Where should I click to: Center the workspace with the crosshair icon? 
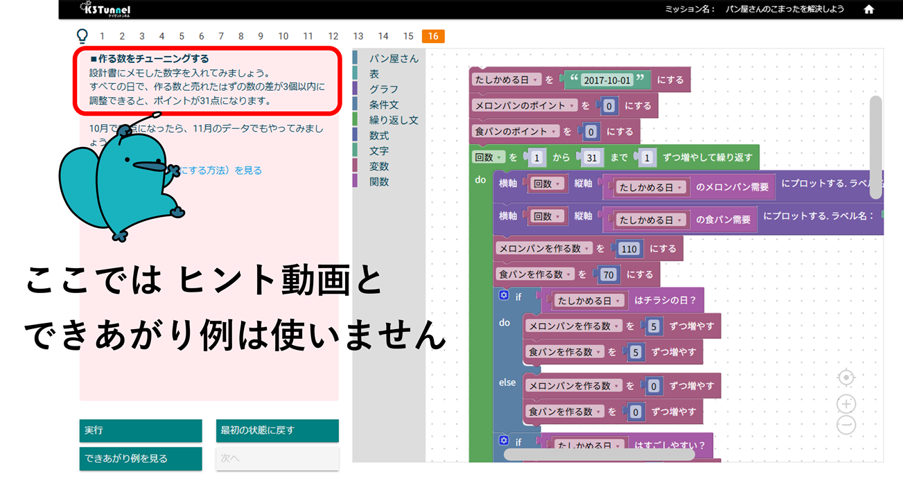tap(845, 378)
